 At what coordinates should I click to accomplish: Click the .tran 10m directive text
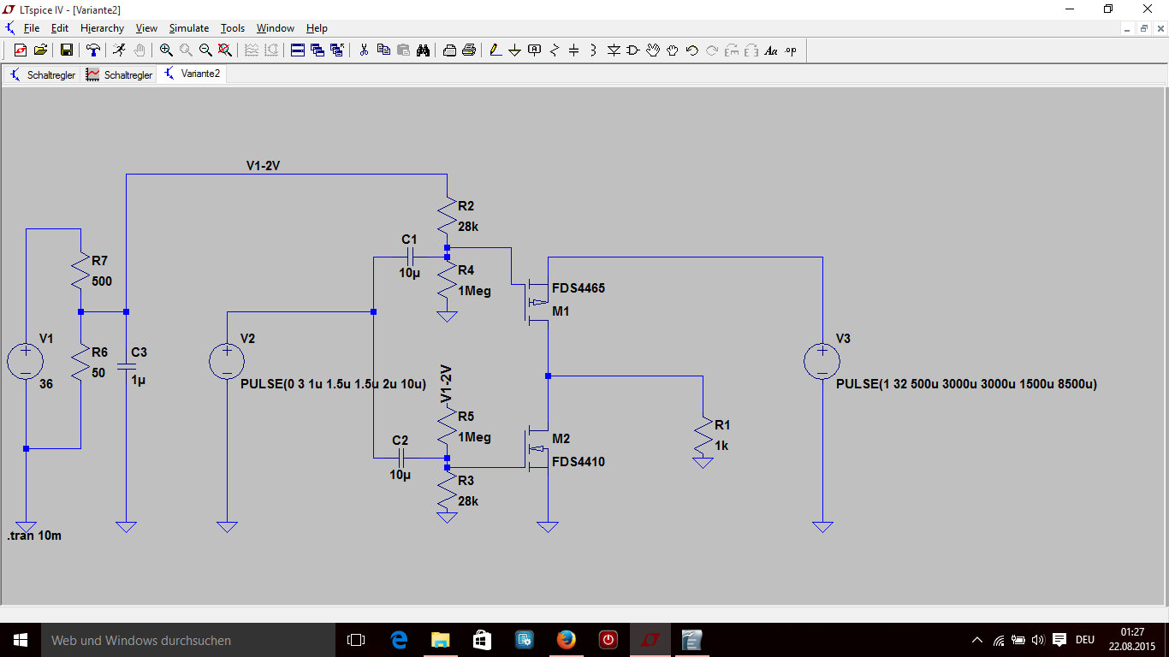[34, 536]
